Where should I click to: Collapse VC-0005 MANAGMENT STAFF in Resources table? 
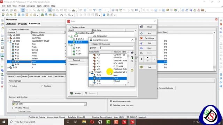coord(8,41)
